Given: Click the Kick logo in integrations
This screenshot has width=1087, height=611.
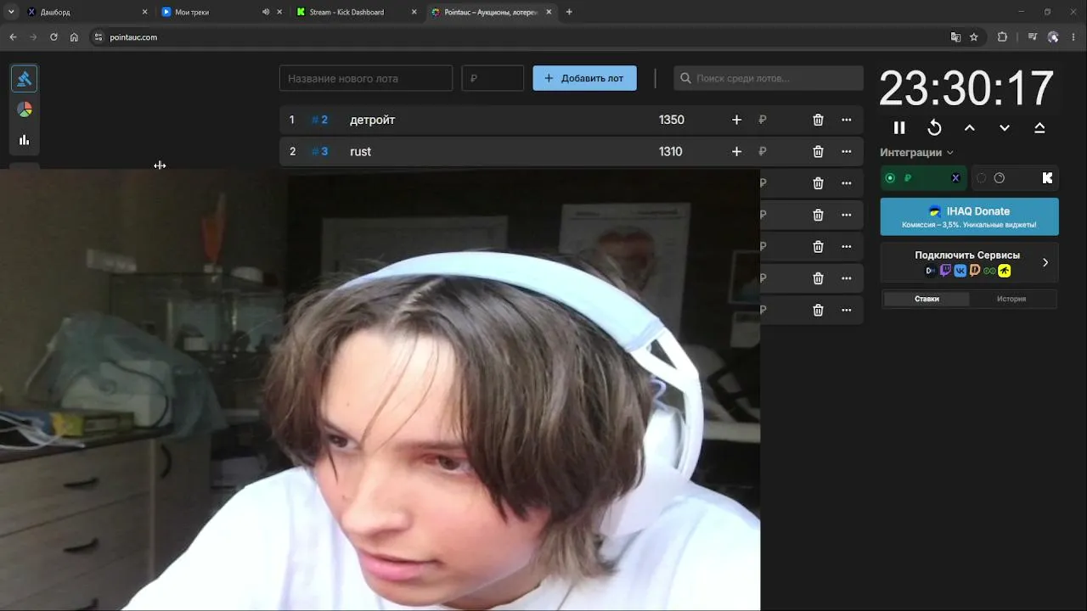Looking at the screenshot, I should (x=1047, y=178).
